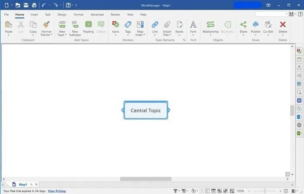The image size is (304, 194).
Task: Expand the Delete dropdown arrow
Action: [283, 35]
